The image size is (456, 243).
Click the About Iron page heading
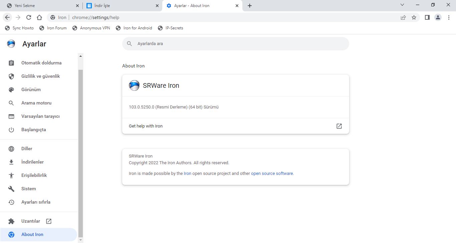pyautogui.click(x=134, y=66)
